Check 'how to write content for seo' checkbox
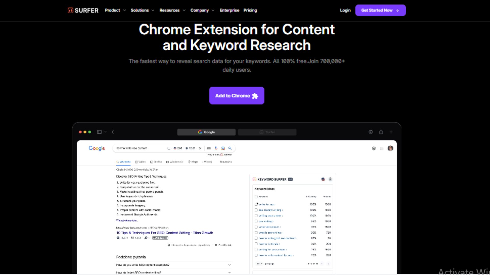The image size is (490, 275). tap(256, 255)
